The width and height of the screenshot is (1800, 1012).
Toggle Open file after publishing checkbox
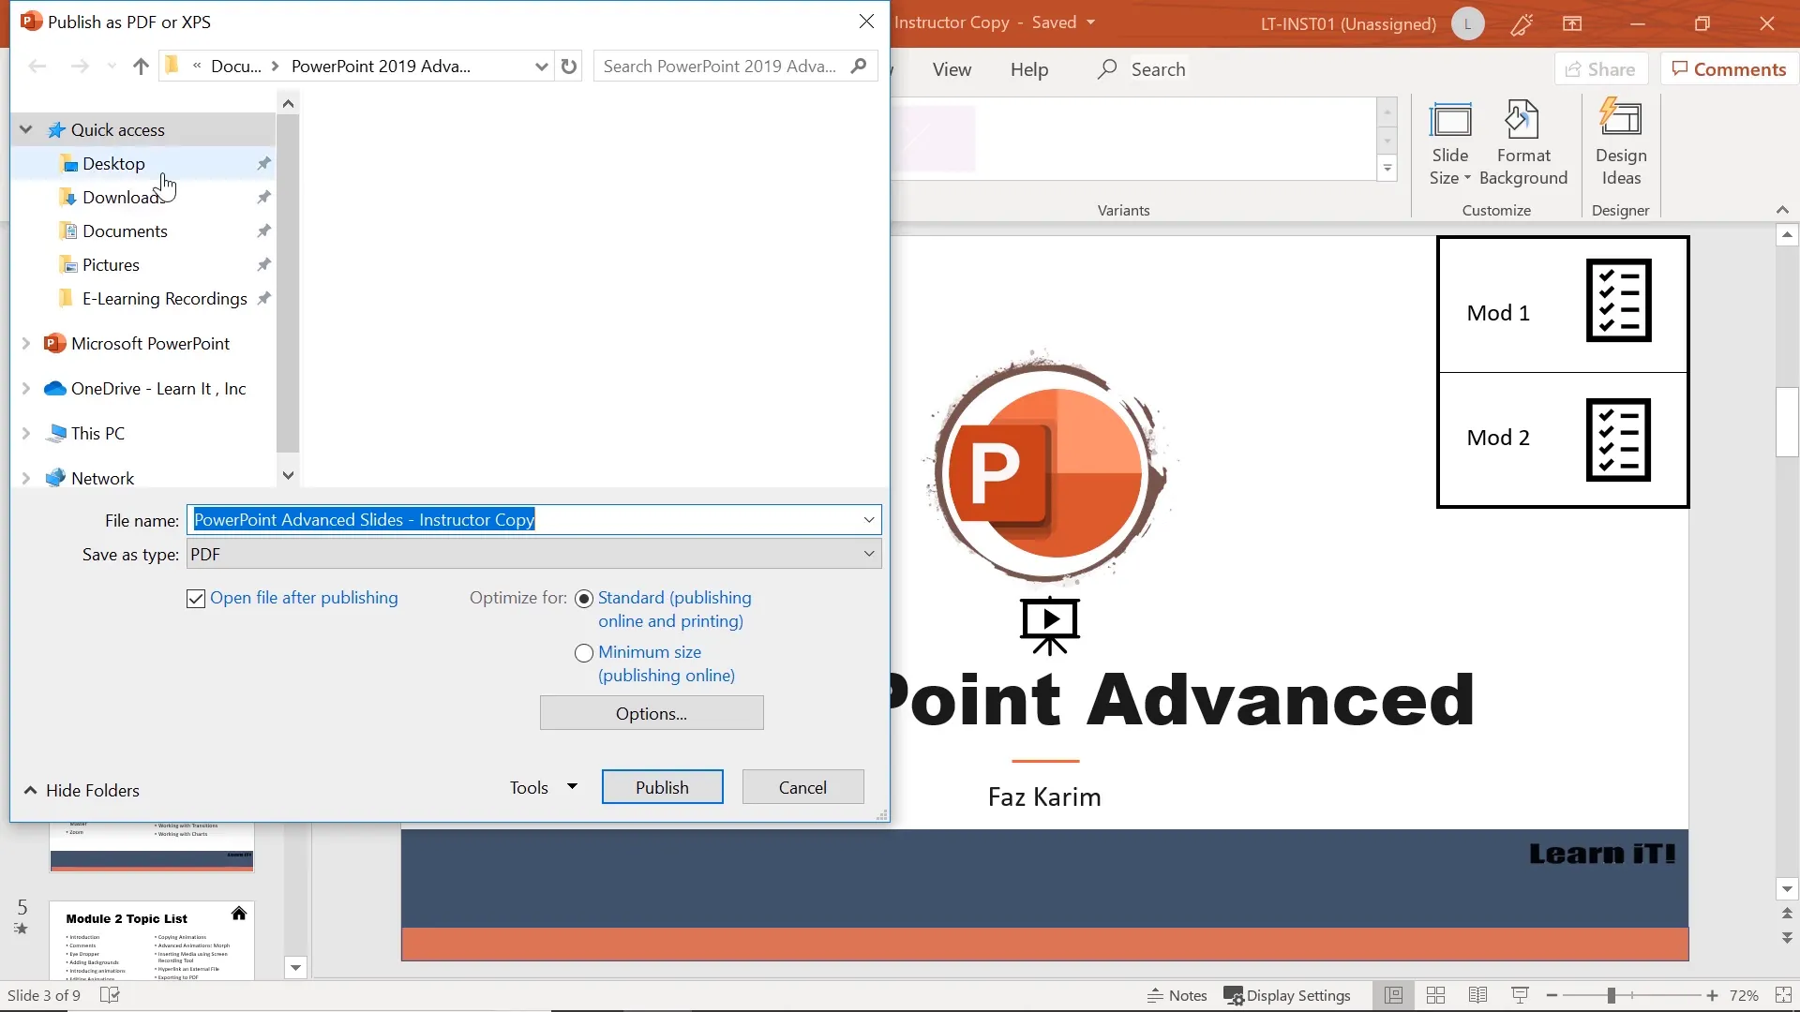point(196,599)
